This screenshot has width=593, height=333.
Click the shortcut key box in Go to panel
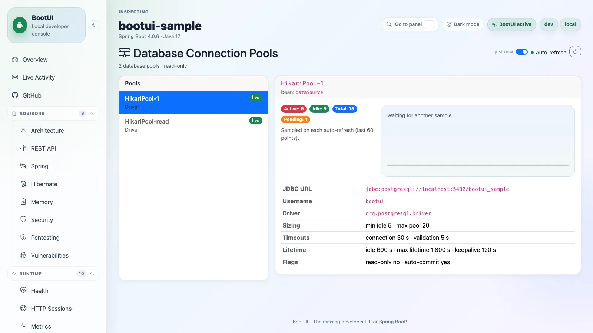pos(429,24)
